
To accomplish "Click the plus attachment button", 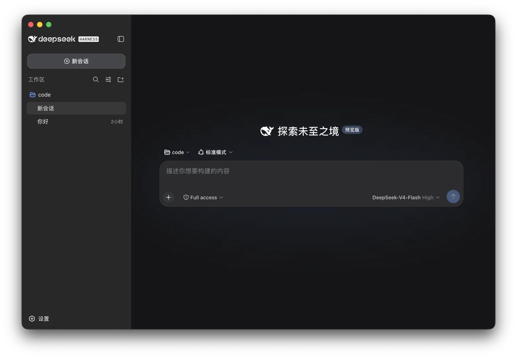I will coord(168,197).
